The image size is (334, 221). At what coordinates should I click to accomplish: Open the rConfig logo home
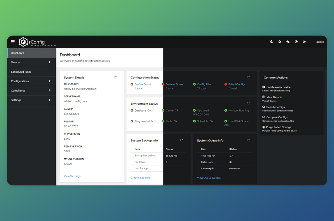click(37, 42)
